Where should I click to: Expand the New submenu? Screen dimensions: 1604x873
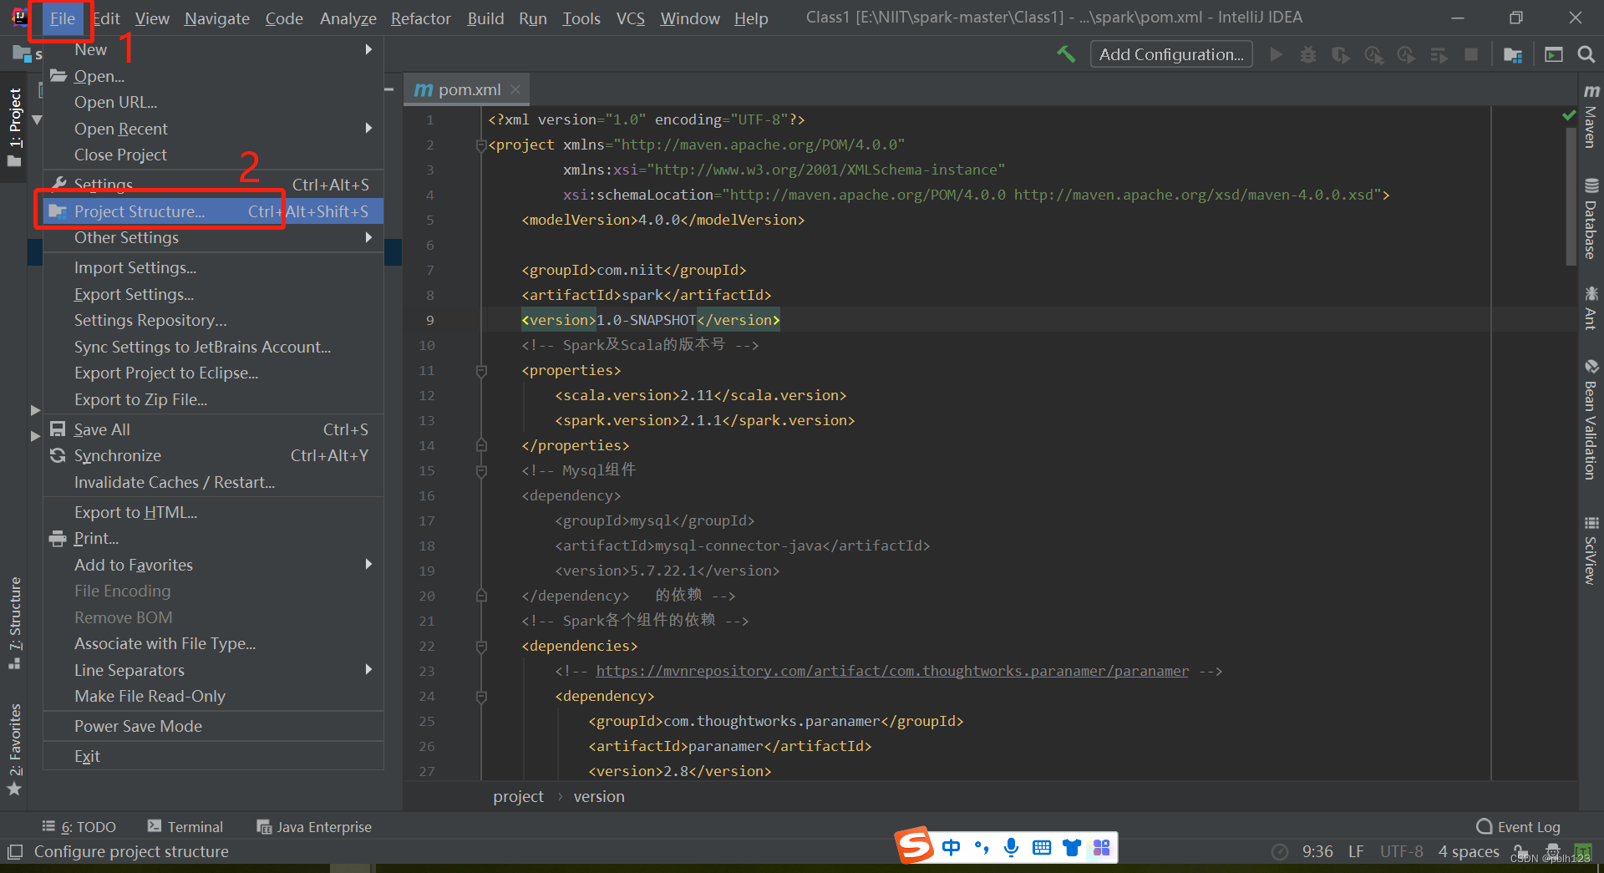(213, 49)
